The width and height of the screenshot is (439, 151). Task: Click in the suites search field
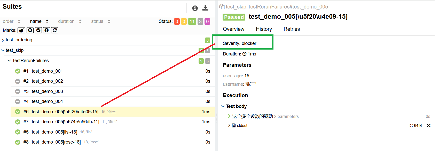click(x=130, y=8)
